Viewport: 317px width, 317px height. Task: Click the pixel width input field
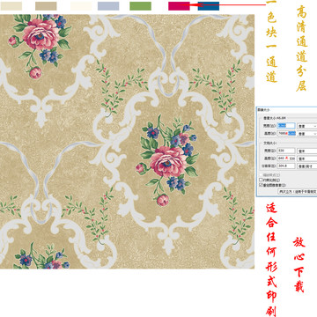(x=286, y=126)
